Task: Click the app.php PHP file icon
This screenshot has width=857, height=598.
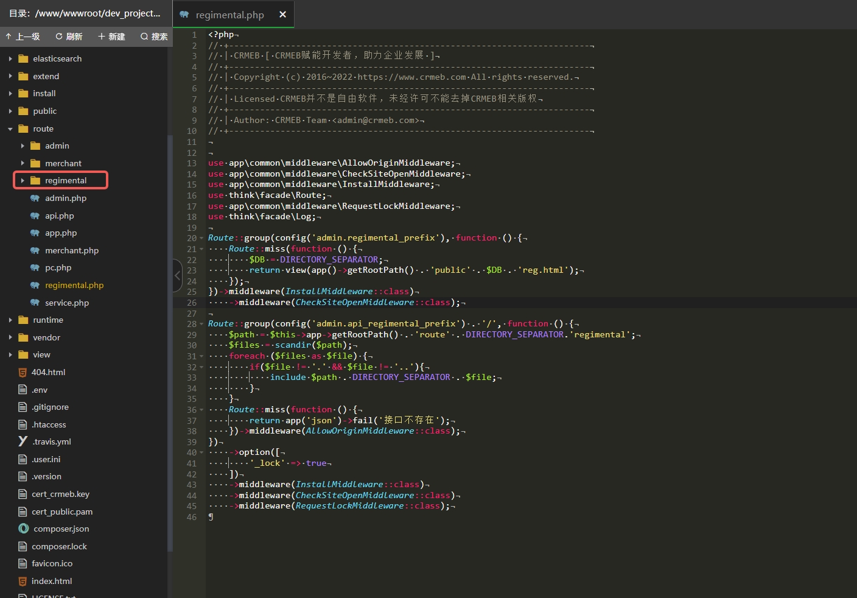Action: (35, 233)
